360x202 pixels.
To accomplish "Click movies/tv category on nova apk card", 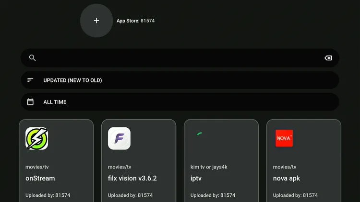I will tap(285, 167).
